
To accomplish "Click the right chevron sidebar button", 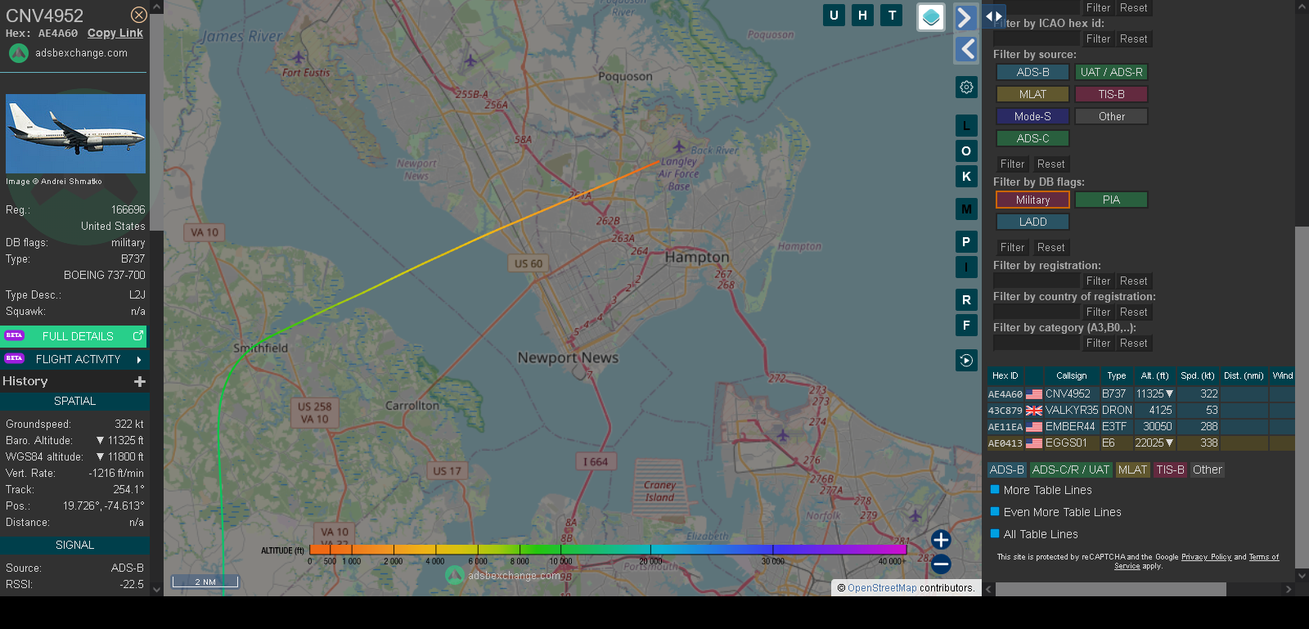I will (965, 17).
